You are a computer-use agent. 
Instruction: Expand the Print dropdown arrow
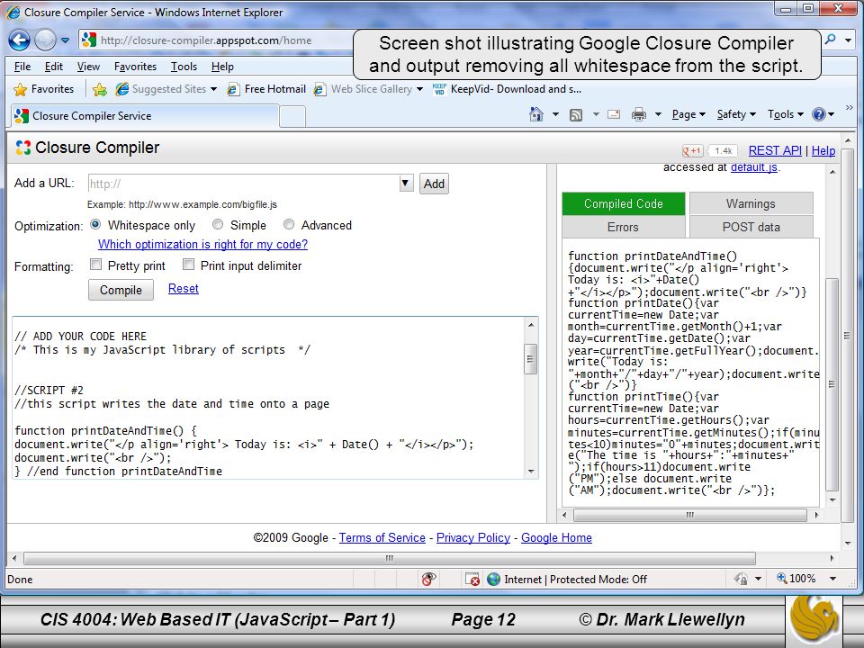point(658,114)
